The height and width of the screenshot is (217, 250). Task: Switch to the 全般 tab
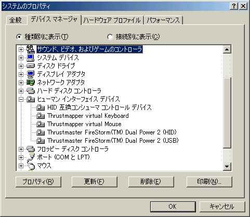pos(16,20)
